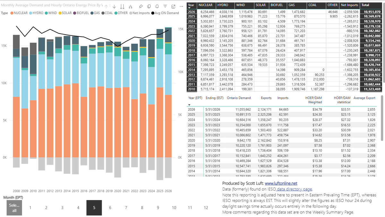Select month 11 in the slicer
Viewport: 385px width, 217px height.
[190, 208]
